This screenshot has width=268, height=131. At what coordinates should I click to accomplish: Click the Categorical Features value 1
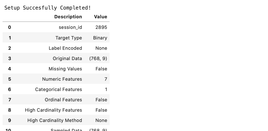(x=106, y=89)
